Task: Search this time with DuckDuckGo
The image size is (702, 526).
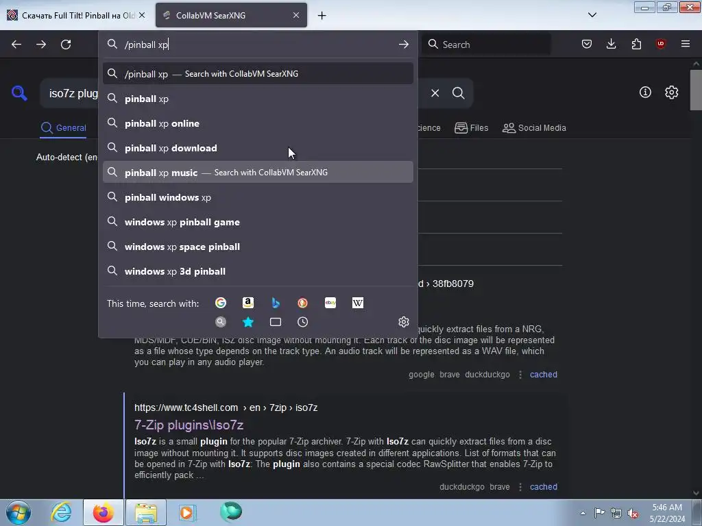Action: [x=302, y=303]
